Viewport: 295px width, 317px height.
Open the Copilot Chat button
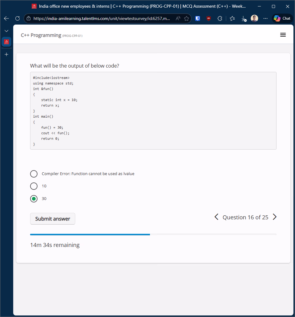point(282,18)
